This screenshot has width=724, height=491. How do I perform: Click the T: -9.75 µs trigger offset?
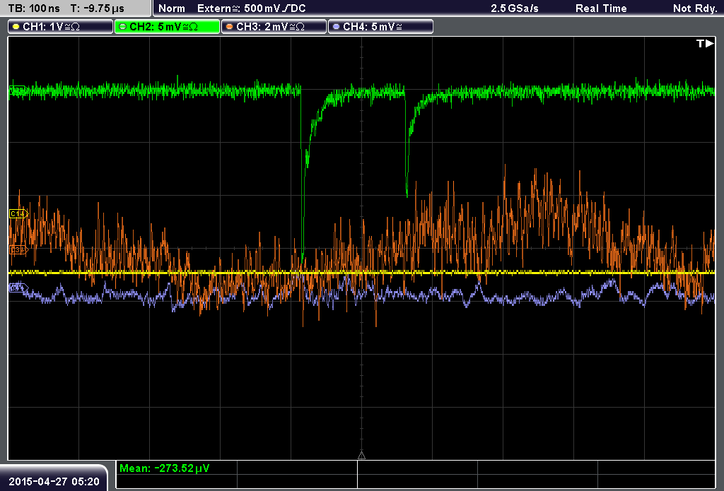[x=98, y=8]
